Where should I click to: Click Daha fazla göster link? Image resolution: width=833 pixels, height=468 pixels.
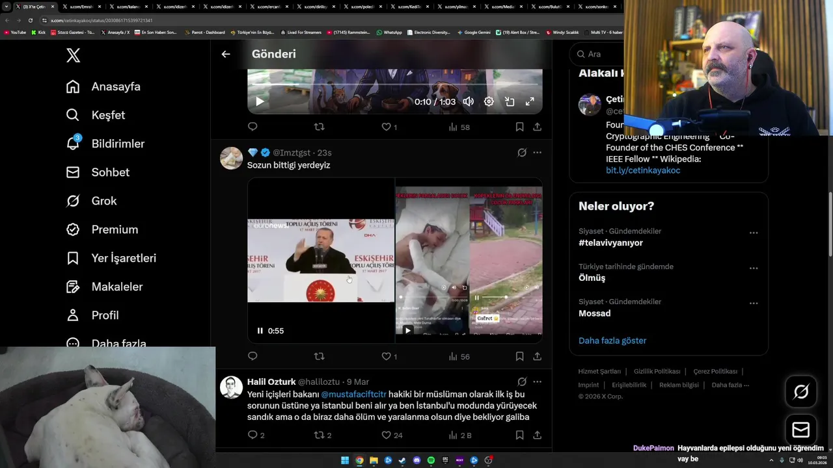click(x=612, y=341)
